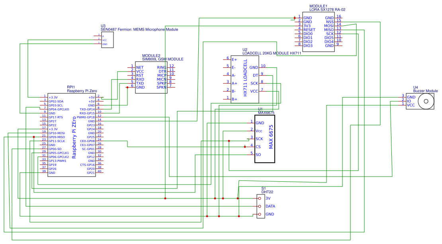
Task: Click the CTS-GP16 pin label
Action: [87, 165]
